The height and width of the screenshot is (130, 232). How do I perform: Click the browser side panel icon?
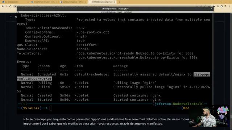(x=221, y=6)
